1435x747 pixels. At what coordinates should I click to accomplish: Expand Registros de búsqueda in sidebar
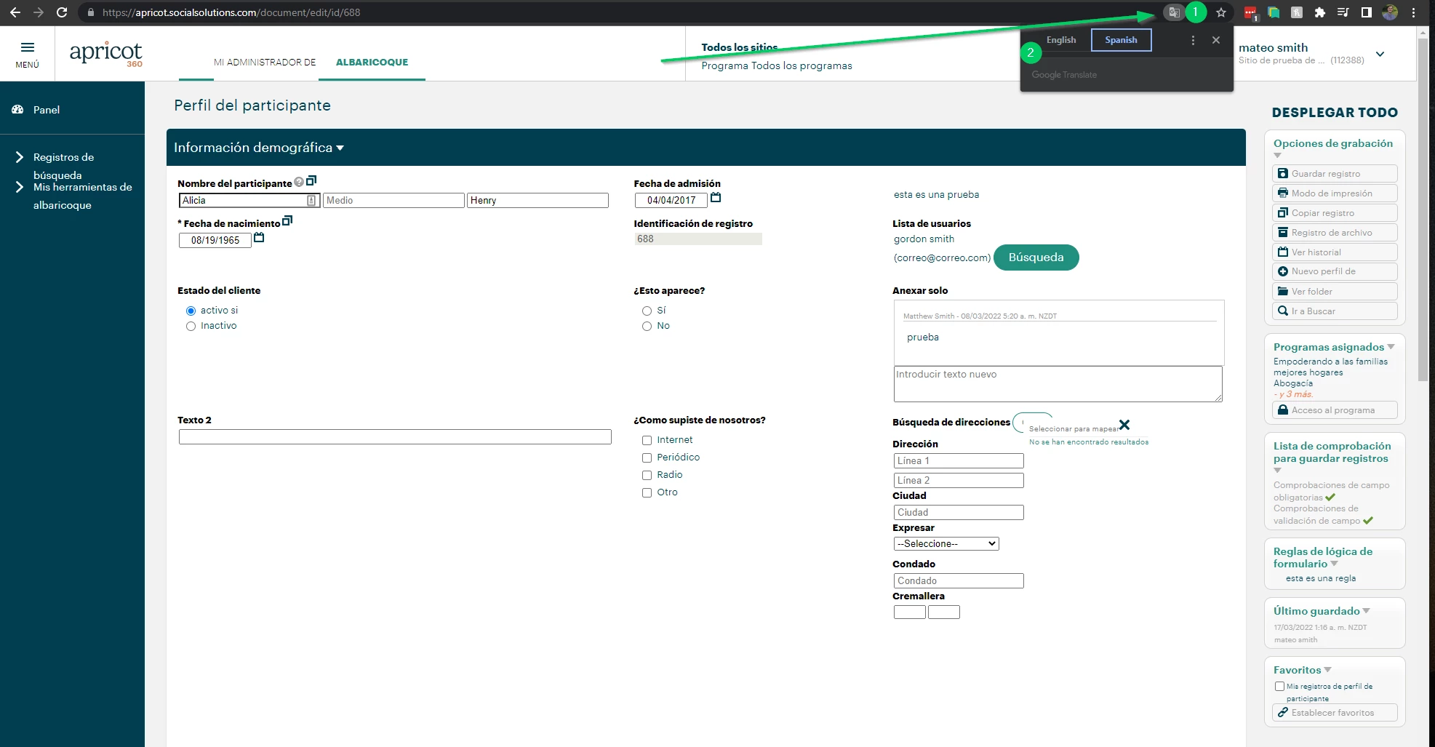(x=20, y=157)
